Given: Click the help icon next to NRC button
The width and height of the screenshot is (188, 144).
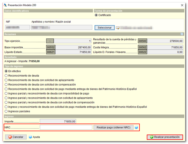Looking at the screenshot, I should [136, 128].
